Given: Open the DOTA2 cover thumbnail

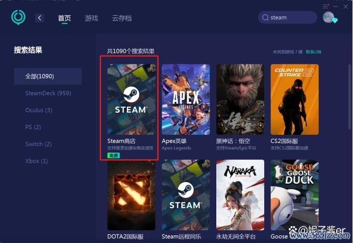Looking at the screenshot, I should click(131, 195).
